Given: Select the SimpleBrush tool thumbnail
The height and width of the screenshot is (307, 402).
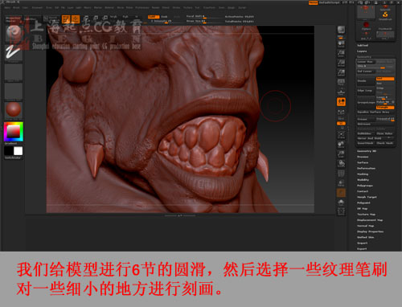Looking at the screenshot, I should point(385,15).
